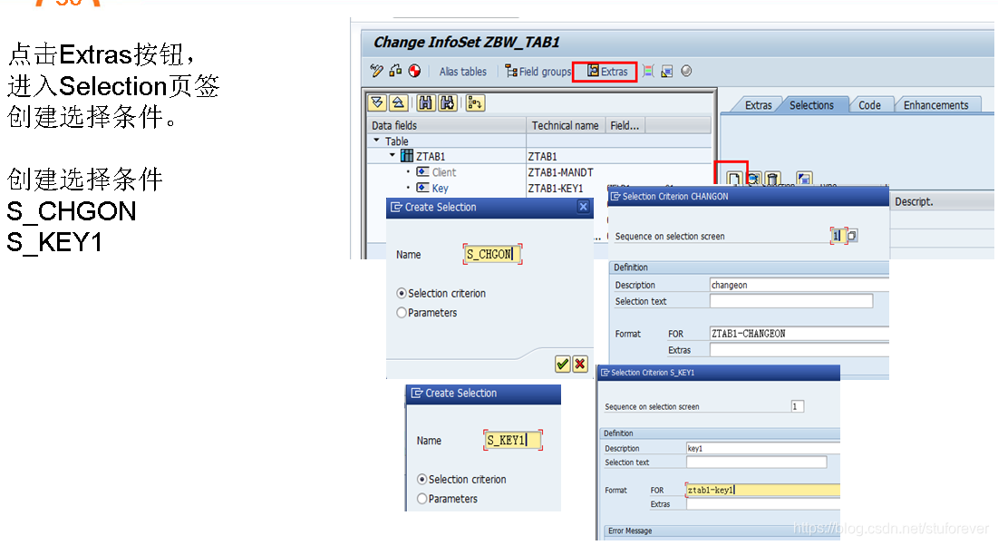The height and width of the screenshot is (545, 998).
Task: Click the red-white generate InfoSet icon
Action: click(x=414, y=71)
